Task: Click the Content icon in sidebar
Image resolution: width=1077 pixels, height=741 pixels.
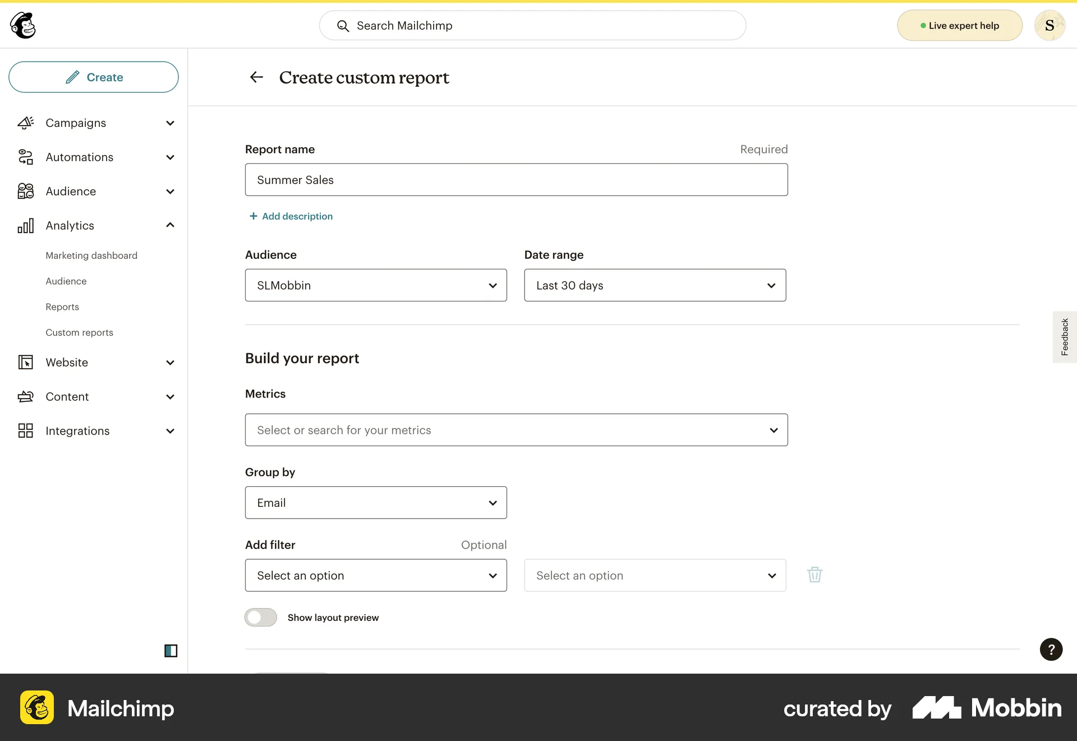Action: tap(26, 397)
